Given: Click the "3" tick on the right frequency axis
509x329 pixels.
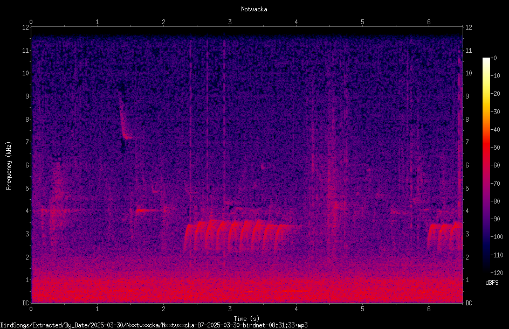Looking at the screenshot, I should click(x=467, y=234).
